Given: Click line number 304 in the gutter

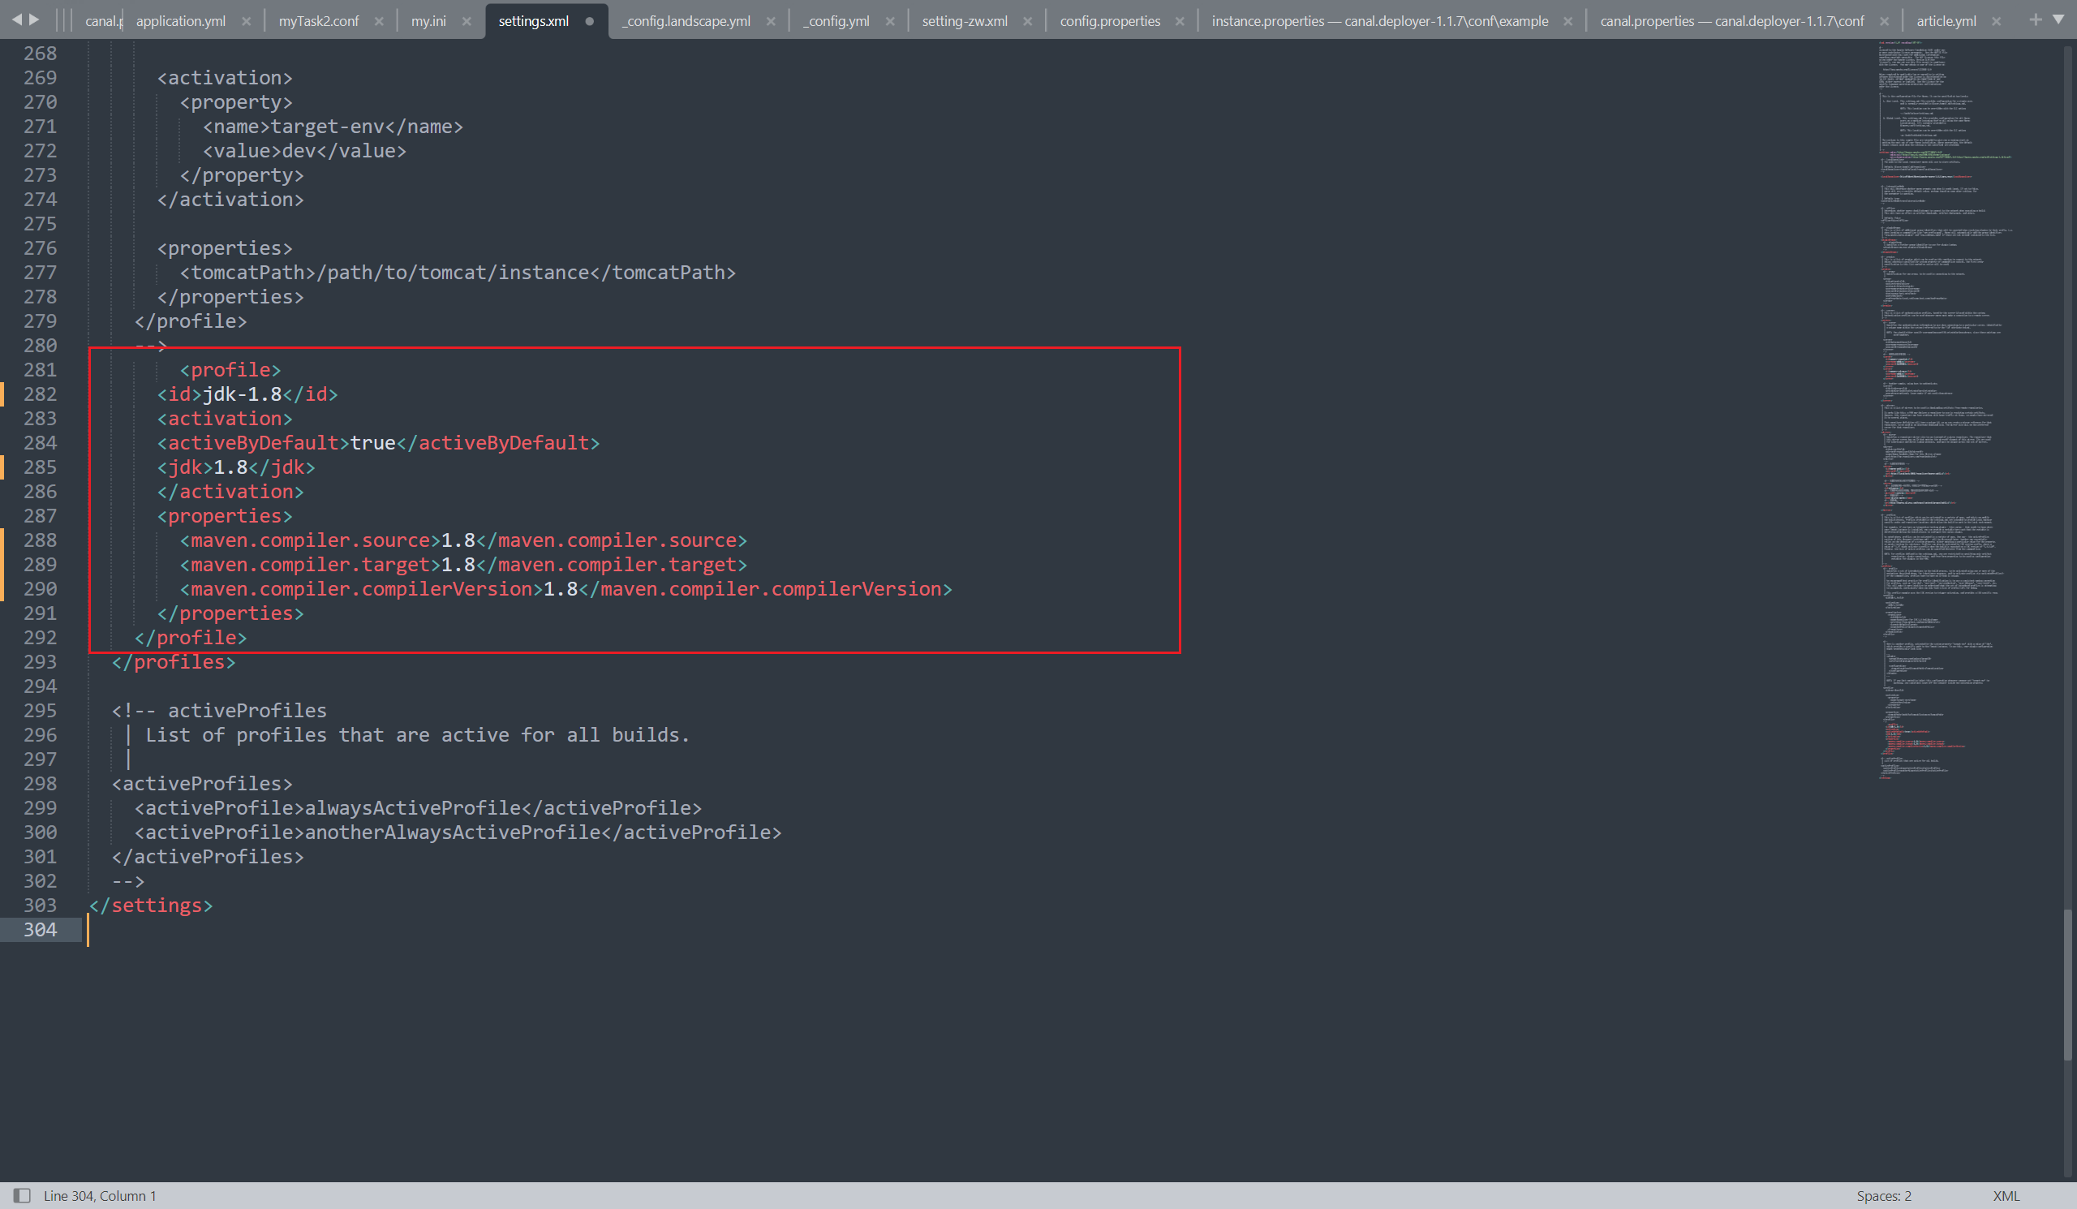Looking at the screenshot, I should (x=41, y=930).
